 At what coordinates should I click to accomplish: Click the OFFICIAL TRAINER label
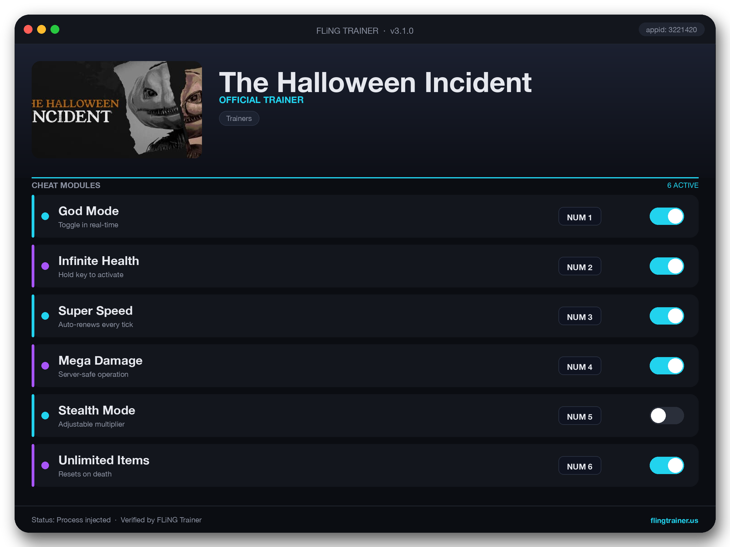pos(261,100)
